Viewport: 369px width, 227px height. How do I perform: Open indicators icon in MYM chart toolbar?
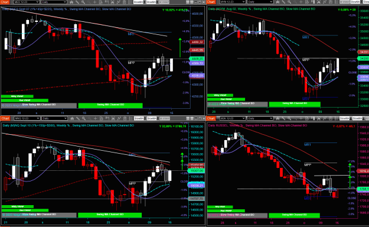[325, 2]
